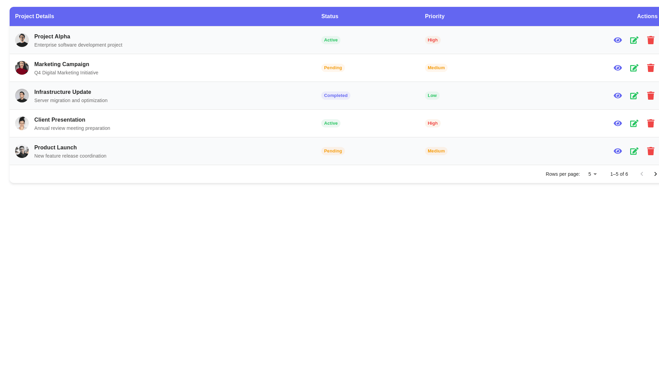Click the High priority badge on Client Presentation
The image size is (659, 370).
(x=432, y=123)
